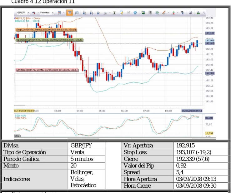Click the highlighted orange toolbar toggle button
The width and height of the screenshot is (231, 193).
click(x=69, y=13)
